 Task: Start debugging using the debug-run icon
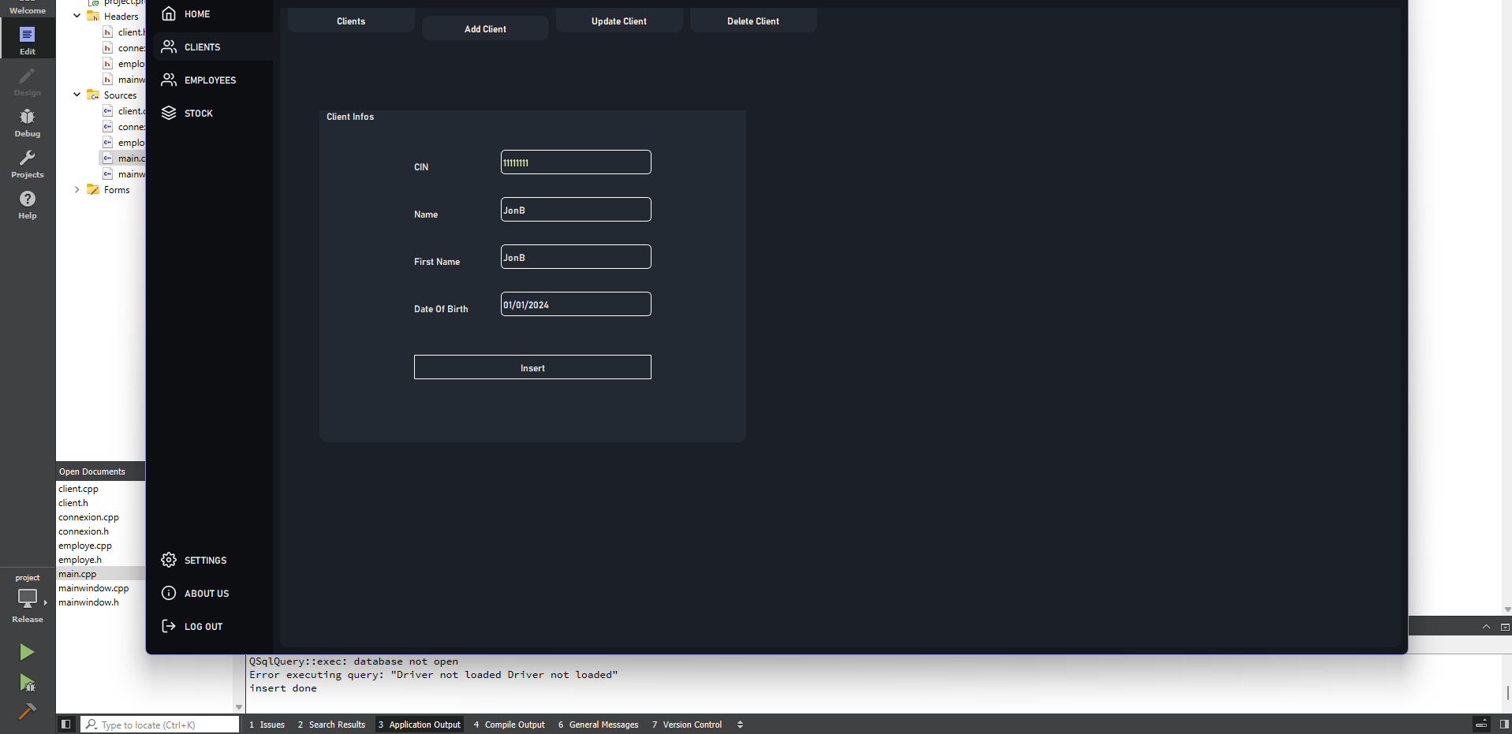26,683
